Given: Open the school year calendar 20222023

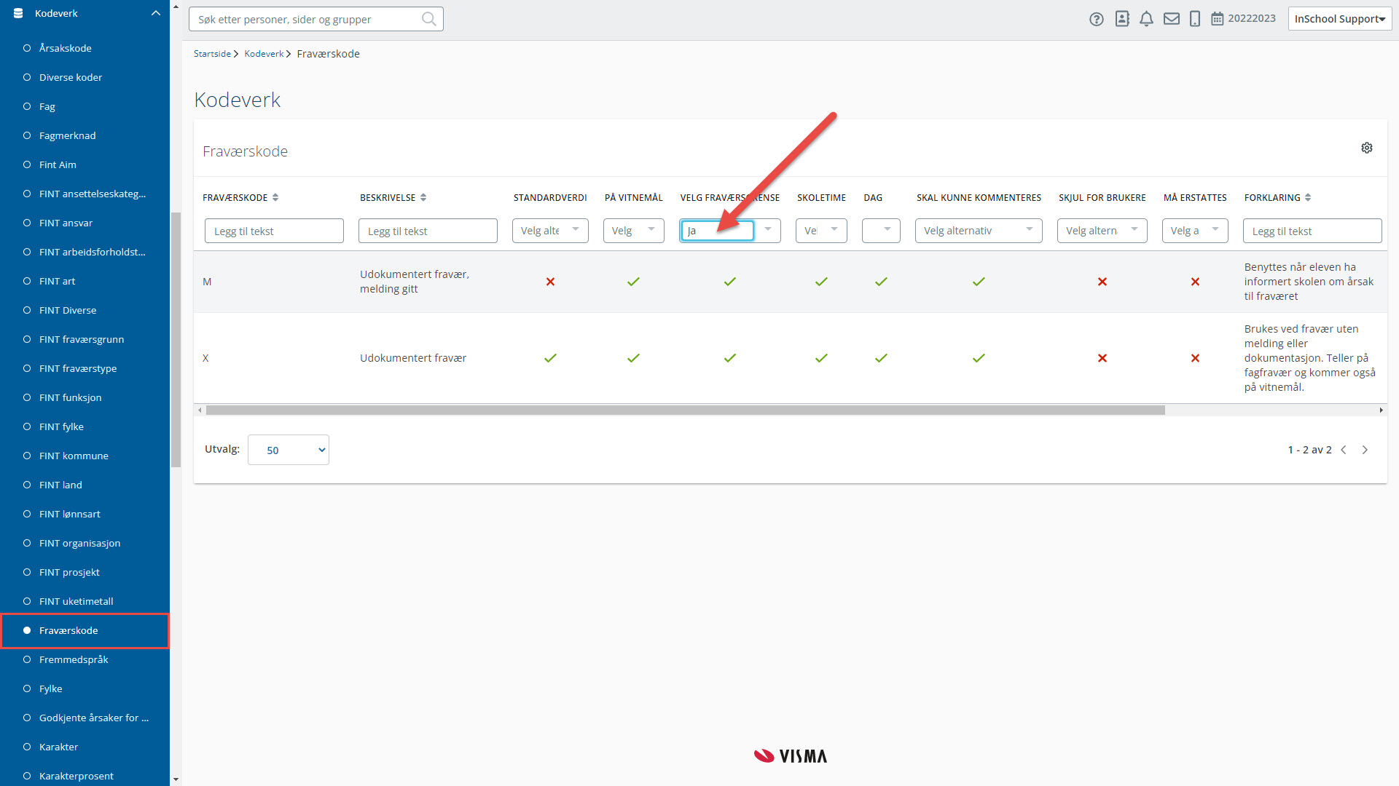Looking at the screenshot, I should click(x=1243, y=18).
